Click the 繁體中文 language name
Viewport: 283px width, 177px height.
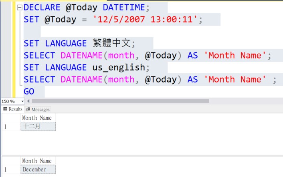click(x=112, y=43)
